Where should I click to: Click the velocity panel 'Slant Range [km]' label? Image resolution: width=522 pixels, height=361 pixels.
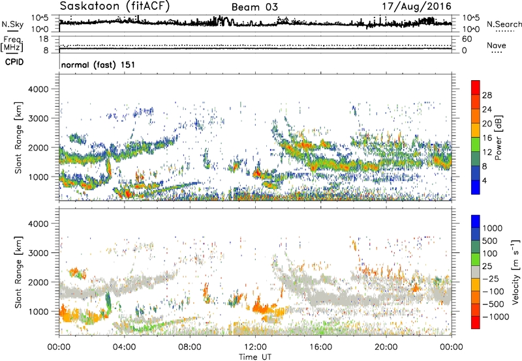click(18, 272)
